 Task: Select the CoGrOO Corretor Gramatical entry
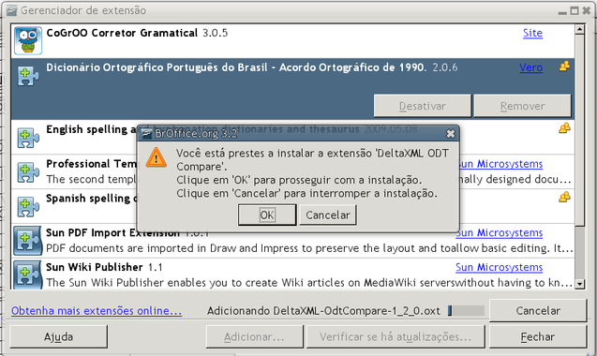point(292,41)
